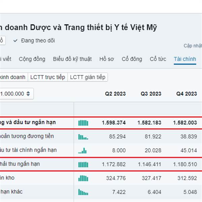
Task: Select the value 1.180.510
Action: [185, 164]
